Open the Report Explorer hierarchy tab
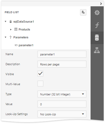The width and height of the screenshot is (105, 124). click(97, 50)
